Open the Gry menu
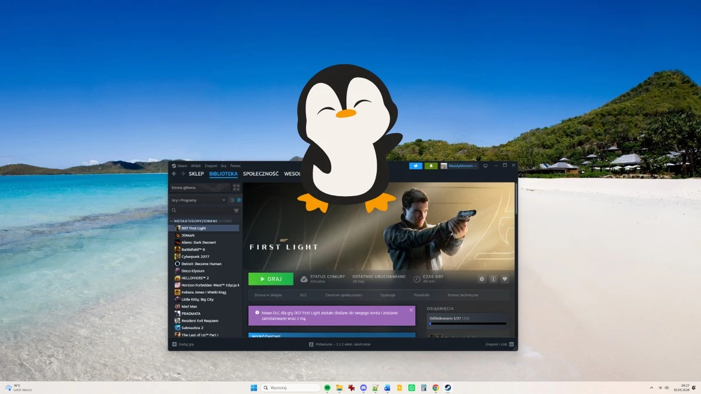Screen dimensions: 701x394 tap(224, 166)
